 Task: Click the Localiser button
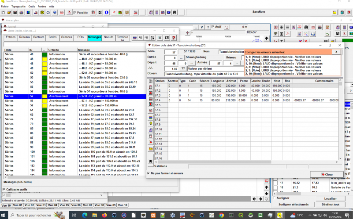click(x=330, y=199)
